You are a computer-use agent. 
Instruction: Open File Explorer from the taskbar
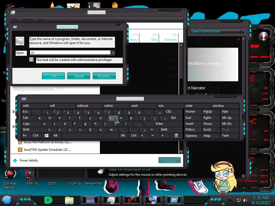pos(69,200)
